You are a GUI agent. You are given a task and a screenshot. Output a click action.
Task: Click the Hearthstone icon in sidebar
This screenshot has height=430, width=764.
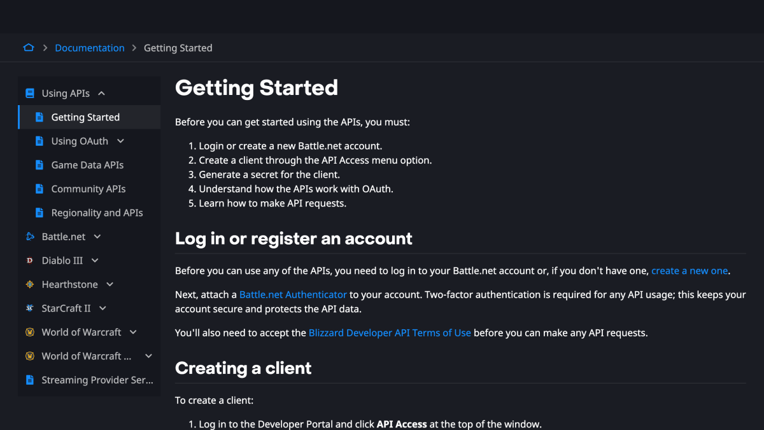[x=29, y=284]
